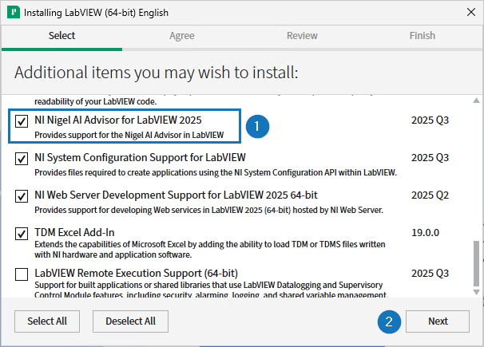Click the scrollbar down arrow
Image resolution: width=484 pixels, height=347 pixels.
tap(476, 292)
